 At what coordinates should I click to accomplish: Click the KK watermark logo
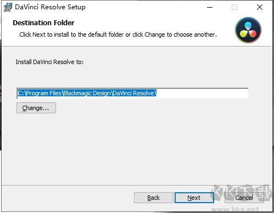(x=242, y=194)
